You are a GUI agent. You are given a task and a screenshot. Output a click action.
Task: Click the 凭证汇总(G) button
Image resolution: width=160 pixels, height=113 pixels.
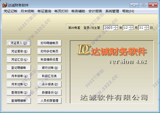[19, 59]
